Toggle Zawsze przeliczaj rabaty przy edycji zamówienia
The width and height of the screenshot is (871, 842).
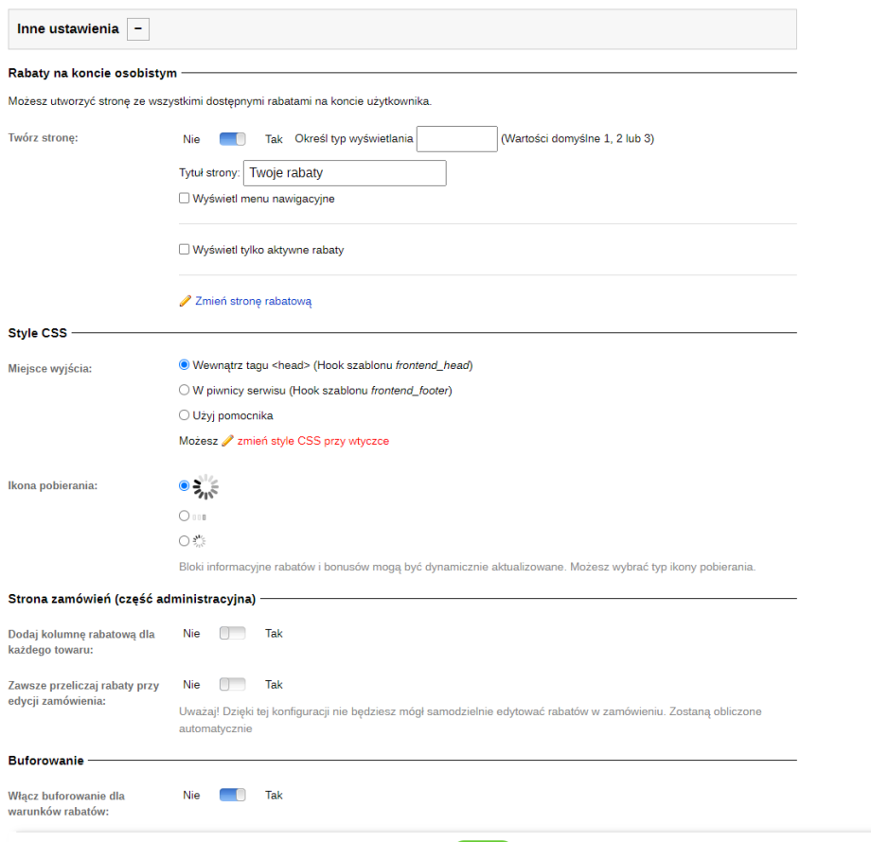click(232, 685)
